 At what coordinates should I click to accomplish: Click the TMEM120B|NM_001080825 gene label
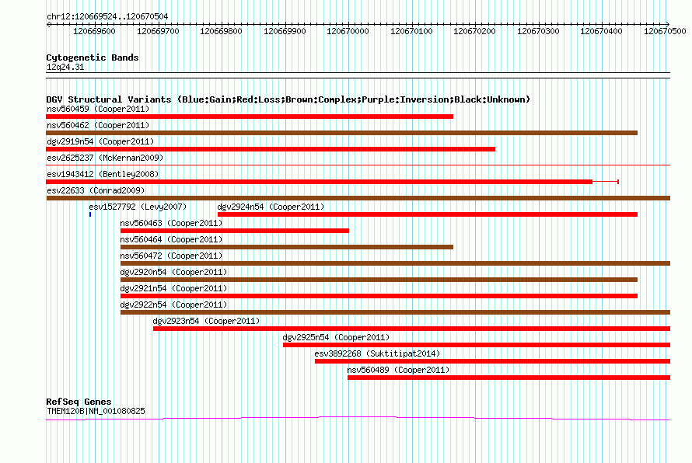pos(96,411)
